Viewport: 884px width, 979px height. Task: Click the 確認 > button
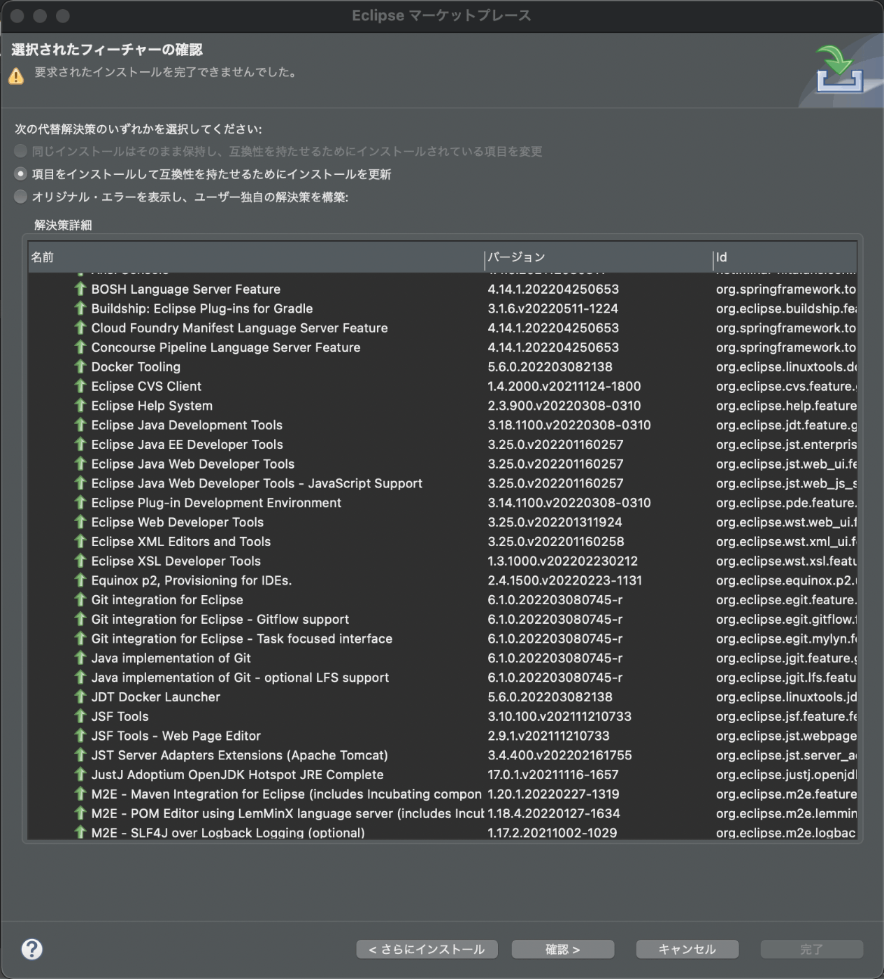pyautogui.click(x=563, y=949)
